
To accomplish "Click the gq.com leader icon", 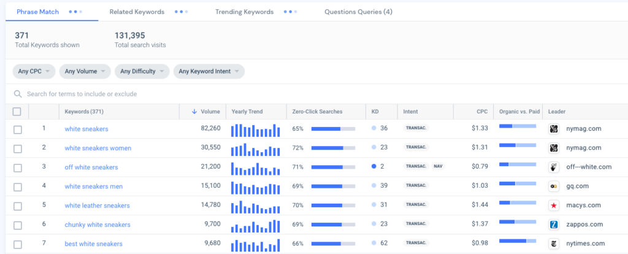I will coord(553,186).
